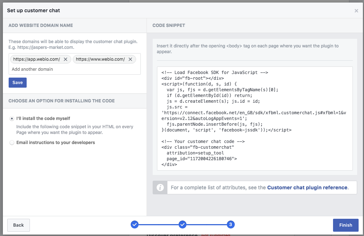The width and height of the screenshot is (364, 236).
Task: Select the step 3 progress indicator
Action: (230, 225)
